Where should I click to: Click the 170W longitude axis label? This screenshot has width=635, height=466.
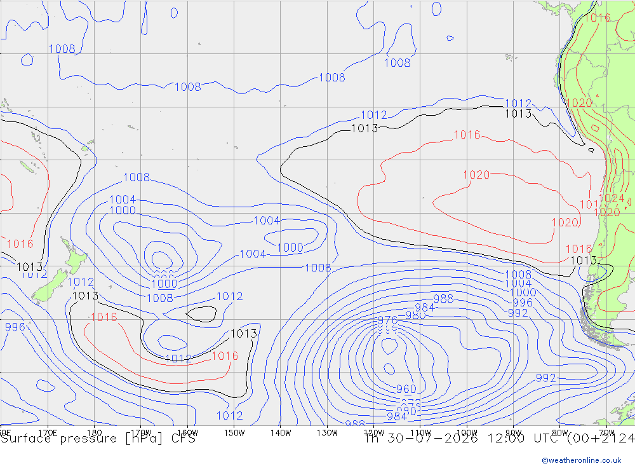141,433
